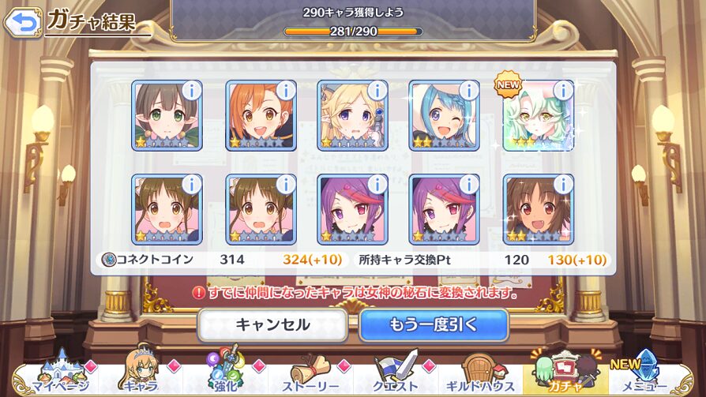Screen dimensions: 706x397
Task: Click the もう一度引く button
Action: click(x=434, y=324)
